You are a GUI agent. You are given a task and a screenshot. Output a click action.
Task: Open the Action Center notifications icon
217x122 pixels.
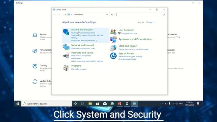198,104
